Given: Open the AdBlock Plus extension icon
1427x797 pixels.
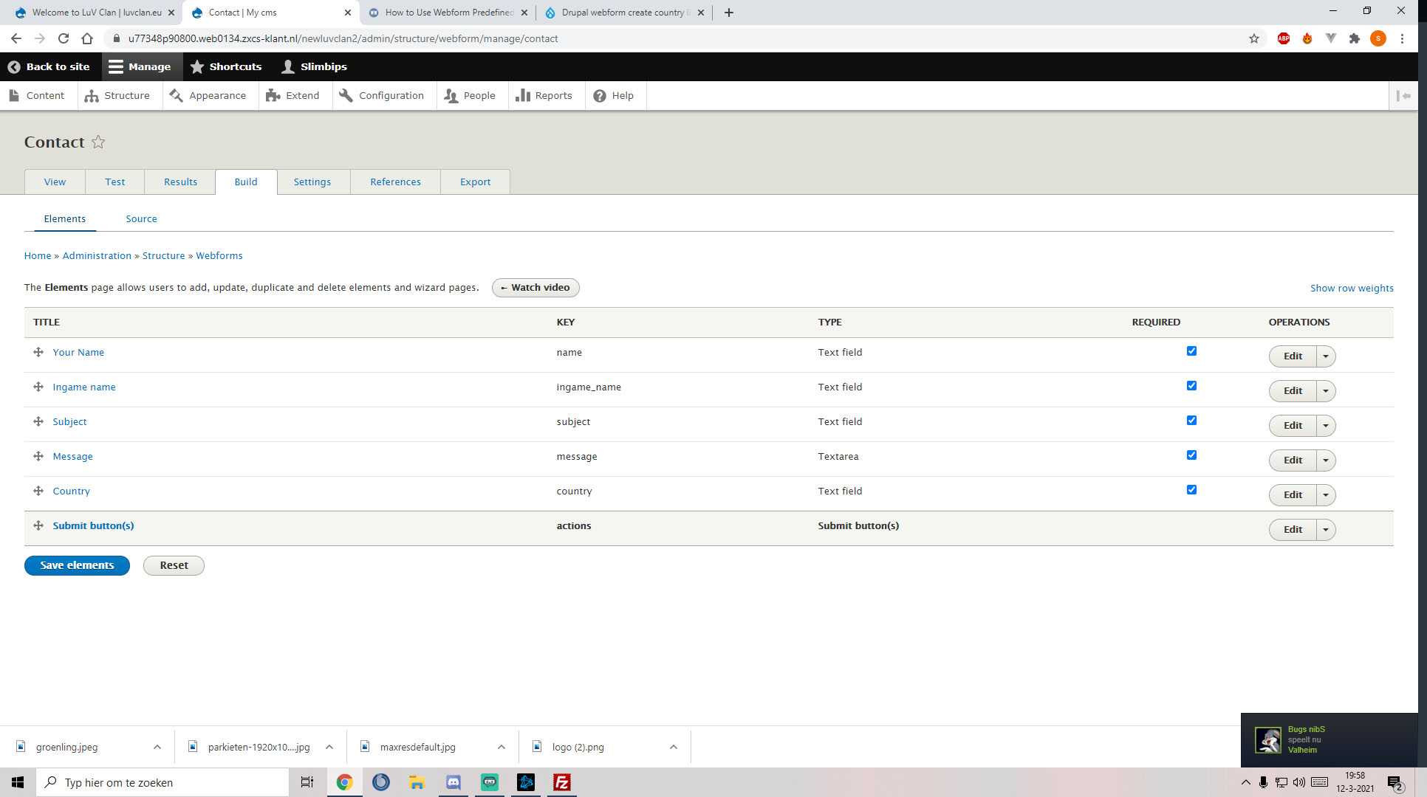Looking at the screenshot, I should coord(1284,38).
